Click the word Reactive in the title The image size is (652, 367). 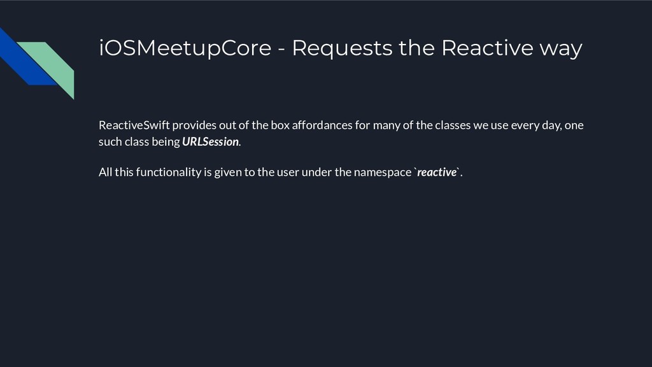tap(487, 48)
